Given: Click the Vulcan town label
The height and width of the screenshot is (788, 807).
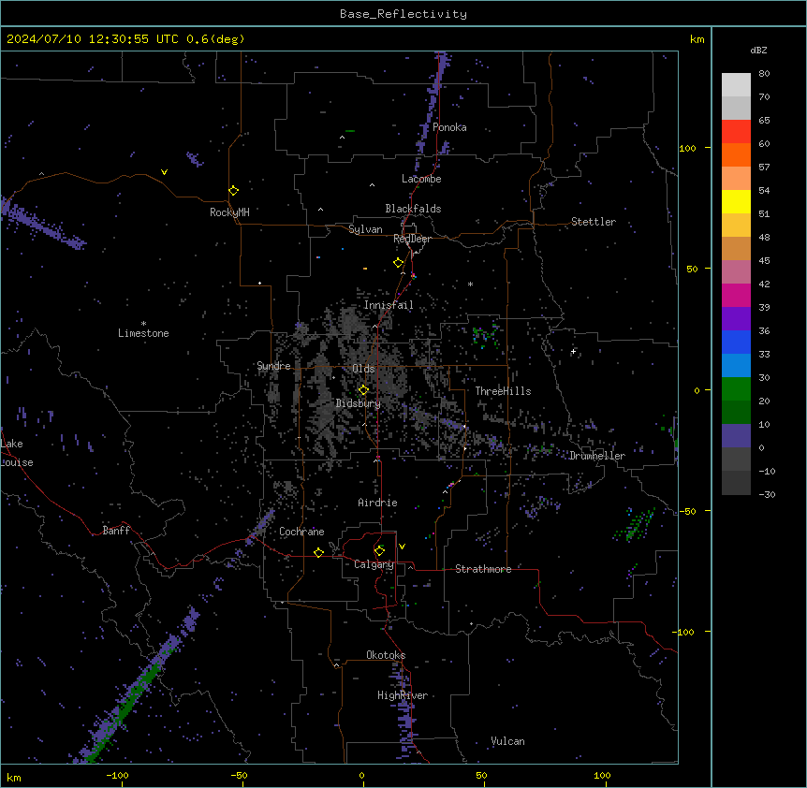Looking at the screenshot, I should 507,741.
